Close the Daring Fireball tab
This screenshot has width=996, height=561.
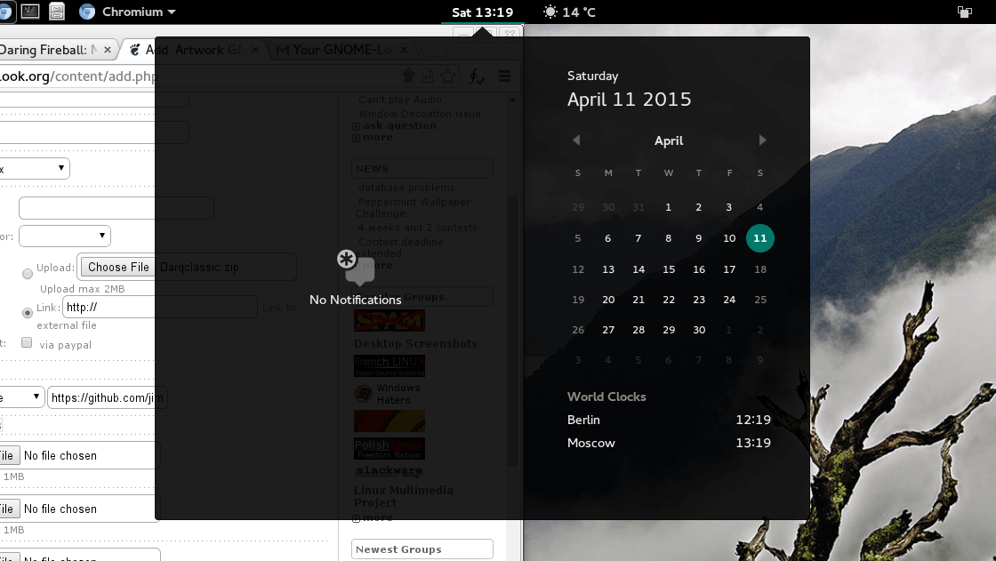(x=108, y=50)
